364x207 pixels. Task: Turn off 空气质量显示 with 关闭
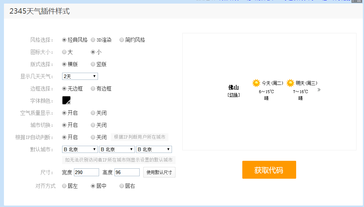pyautogui.click(x=93, y=113)
